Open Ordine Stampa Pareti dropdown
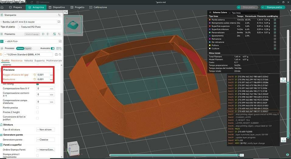 45,150
